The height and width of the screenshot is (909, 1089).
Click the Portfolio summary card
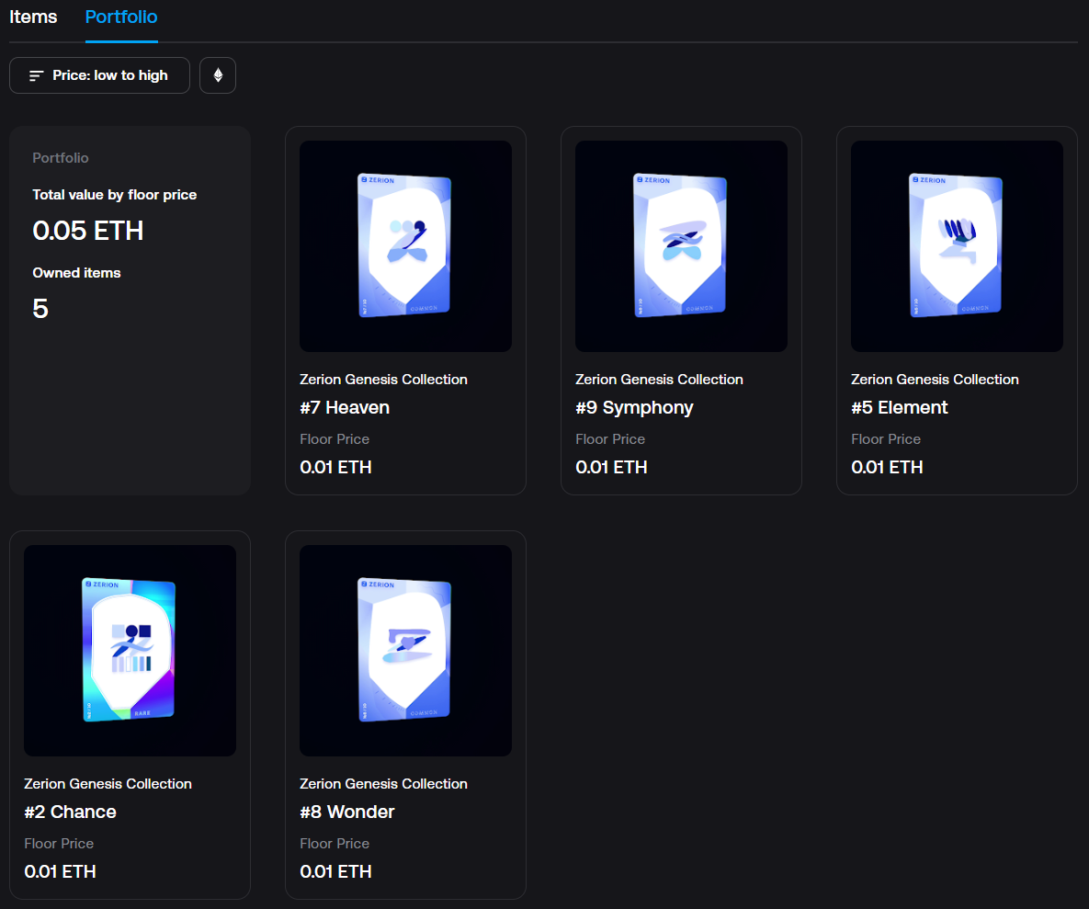130,308
